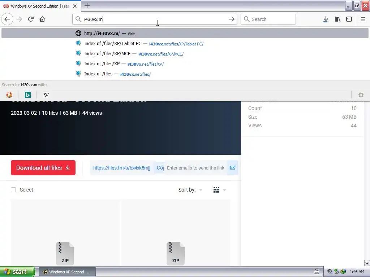Click the network computers tray icon
The height and width of the screenshot is (277, 370).
tap(336, 272)
